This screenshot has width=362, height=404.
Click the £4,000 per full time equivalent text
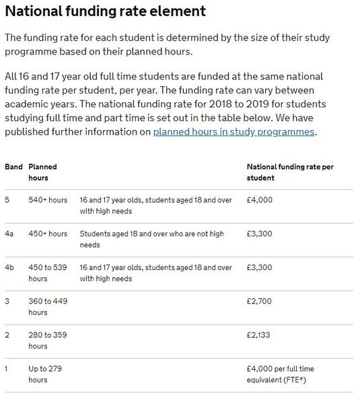pyautogui.click(x=281, y=374)
